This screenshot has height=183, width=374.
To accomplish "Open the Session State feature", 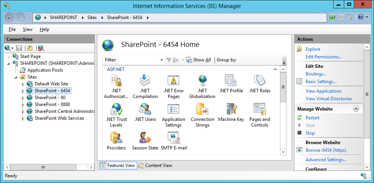I will tap(145, 141).
